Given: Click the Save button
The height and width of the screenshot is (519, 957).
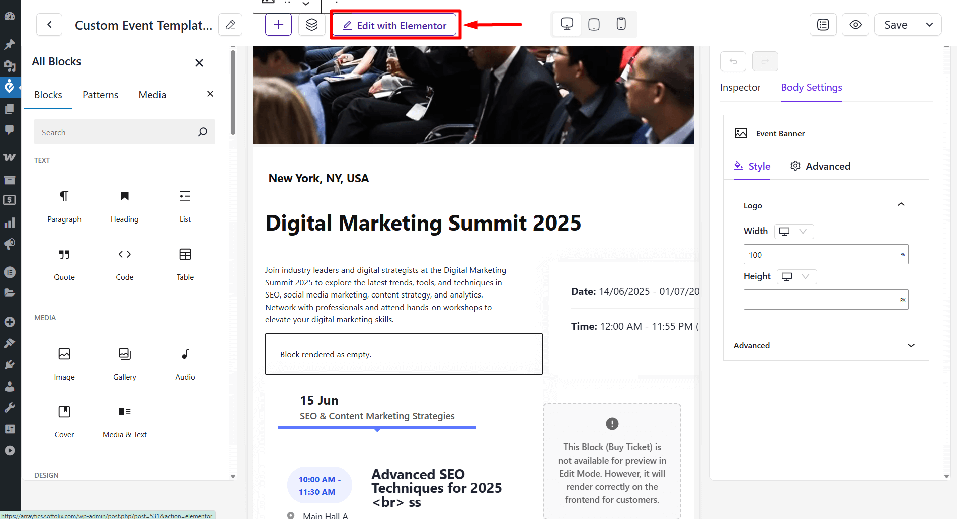Looking at the screenshot, I should click(x=896, y=25).
